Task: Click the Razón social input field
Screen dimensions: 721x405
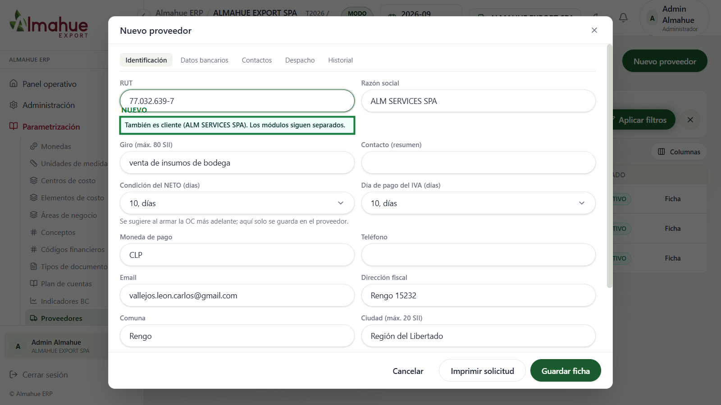Action: 478,101
